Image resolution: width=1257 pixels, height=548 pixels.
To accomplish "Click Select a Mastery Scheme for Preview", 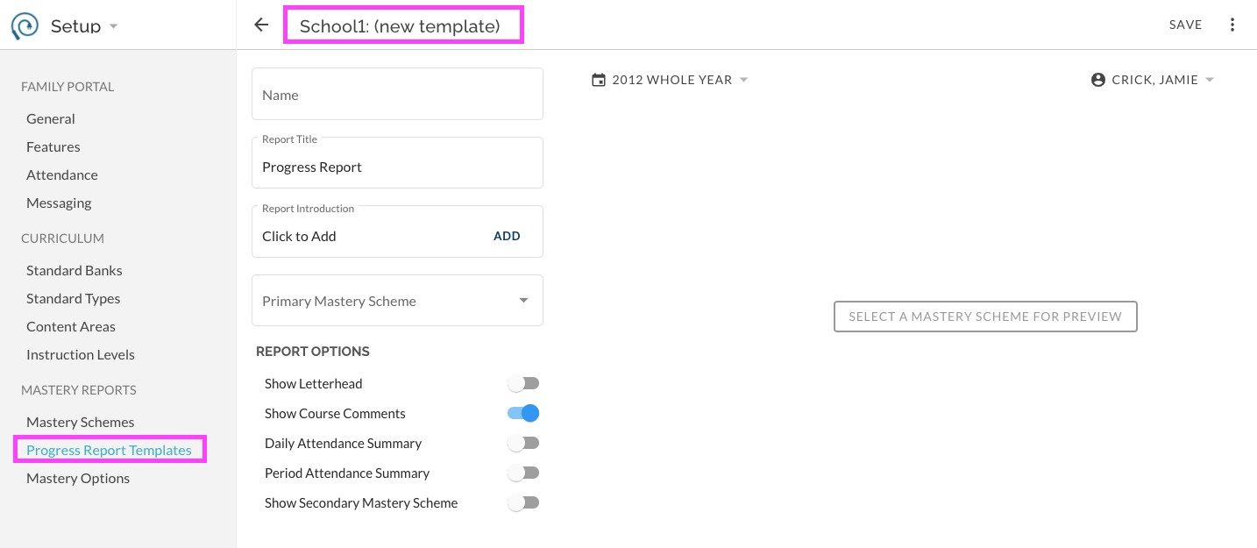I will coord(985,317).
